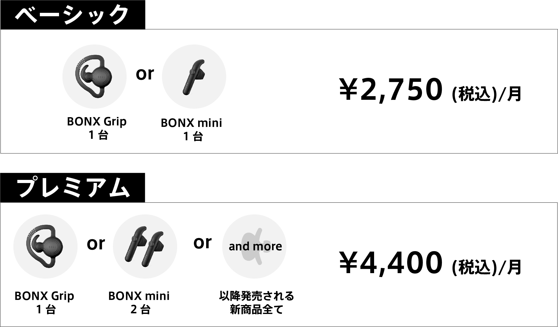Click '以降発売される新商品全て' text
This screenshot has width=558, height=327.
(x=256, y=302)
